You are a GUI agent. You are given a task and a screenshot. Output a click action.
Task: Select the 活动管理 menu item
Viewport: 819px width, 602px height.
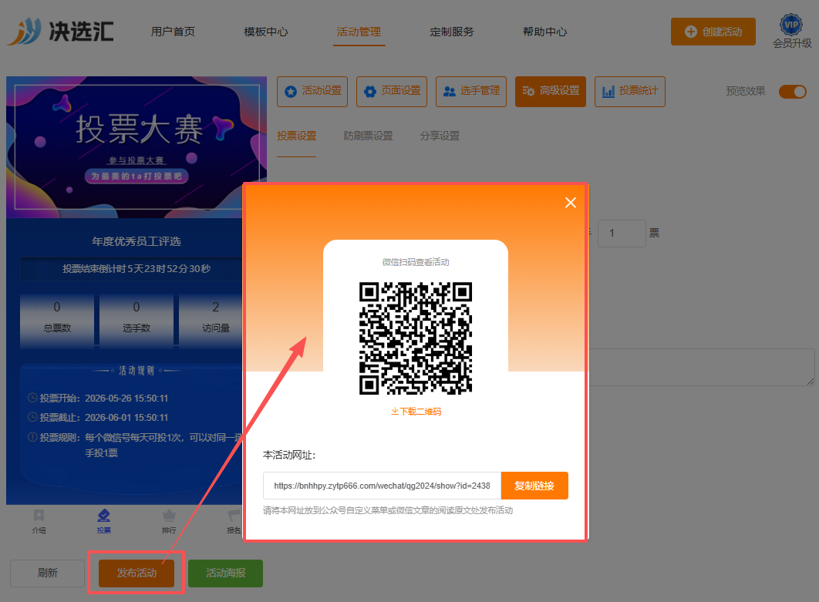tap(359, 32)
